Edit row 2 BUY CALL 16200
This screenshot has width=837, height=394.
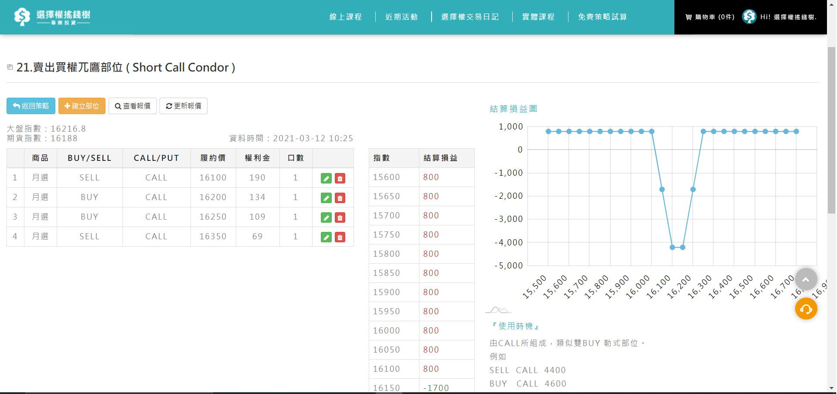[326, 198]
